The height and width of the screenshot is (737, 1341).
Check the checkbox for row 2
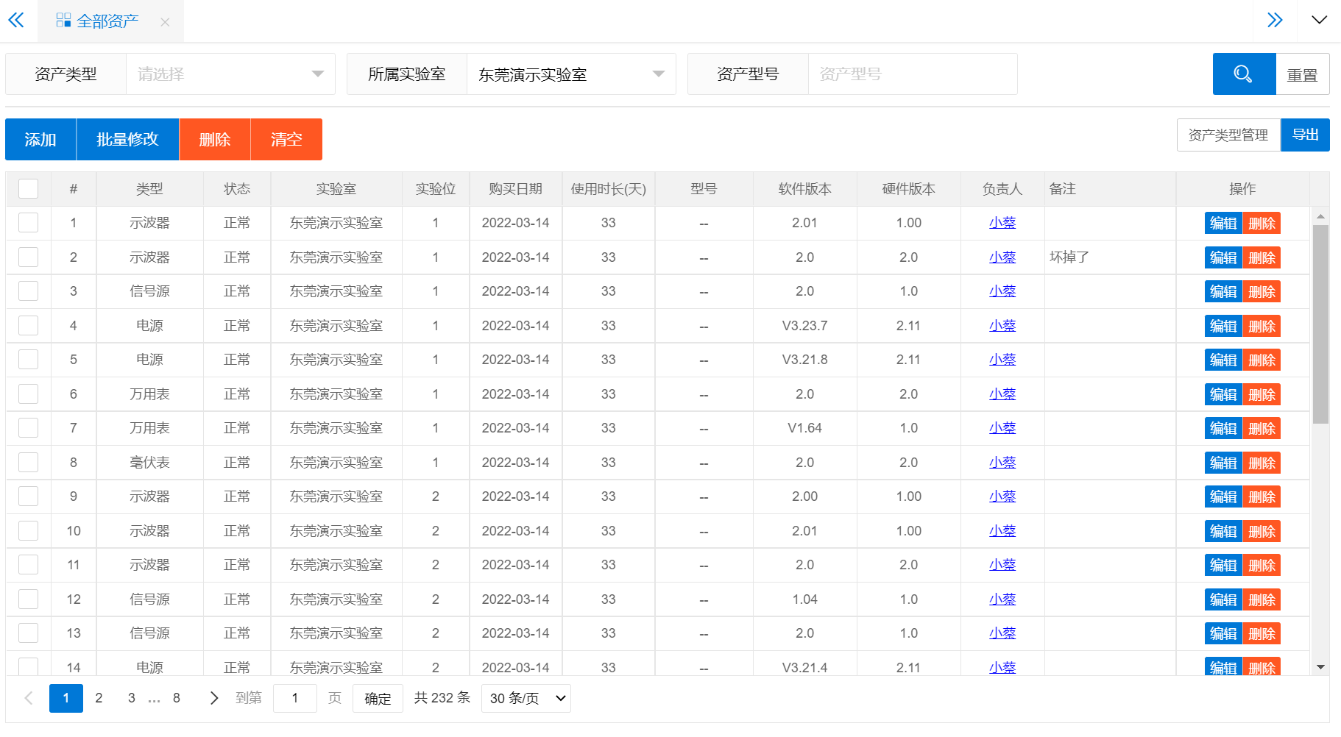point(29,257)
